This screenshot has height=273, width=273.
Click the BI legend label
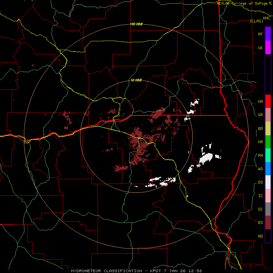260,223
